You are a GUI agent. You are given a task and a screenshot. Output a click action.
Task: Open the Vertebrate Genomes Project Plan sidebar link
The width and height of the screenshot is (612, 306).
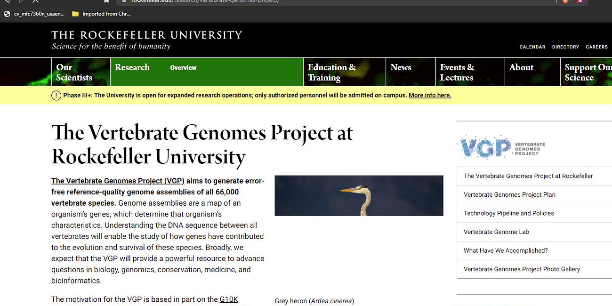point(509,194)
